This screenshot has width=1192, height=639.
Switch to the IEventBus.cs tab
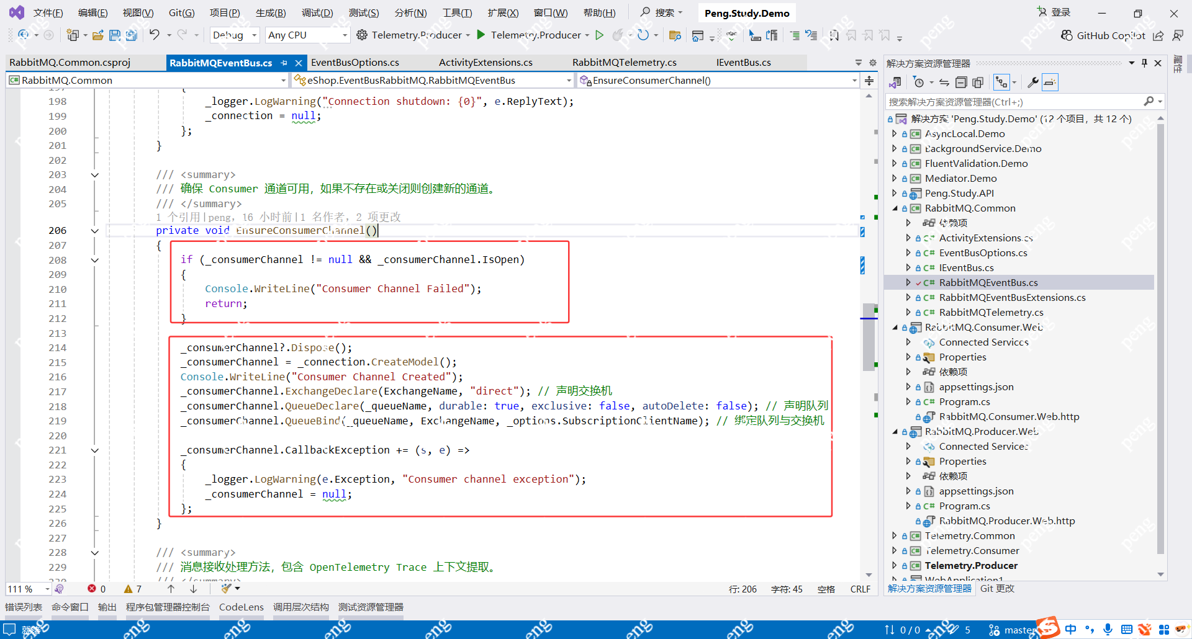point(744,63)
